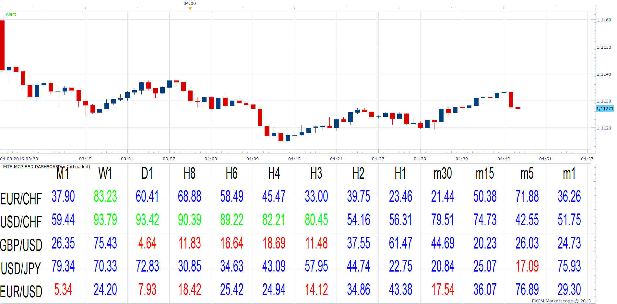The width and height of the screenshot is (617, 304).
Task: Select the USD/JPY row label
Action: [21, 268]
